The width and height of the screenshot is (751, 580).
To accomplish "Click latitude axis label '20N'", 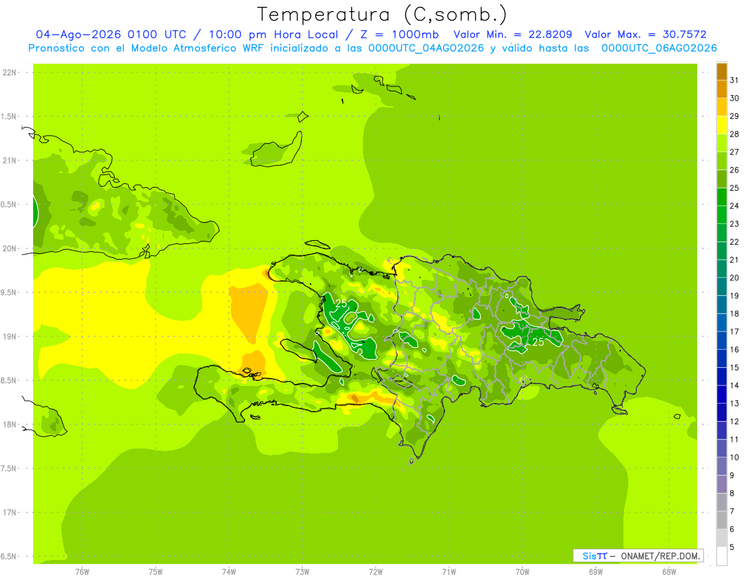I will [x=10, y=248].
